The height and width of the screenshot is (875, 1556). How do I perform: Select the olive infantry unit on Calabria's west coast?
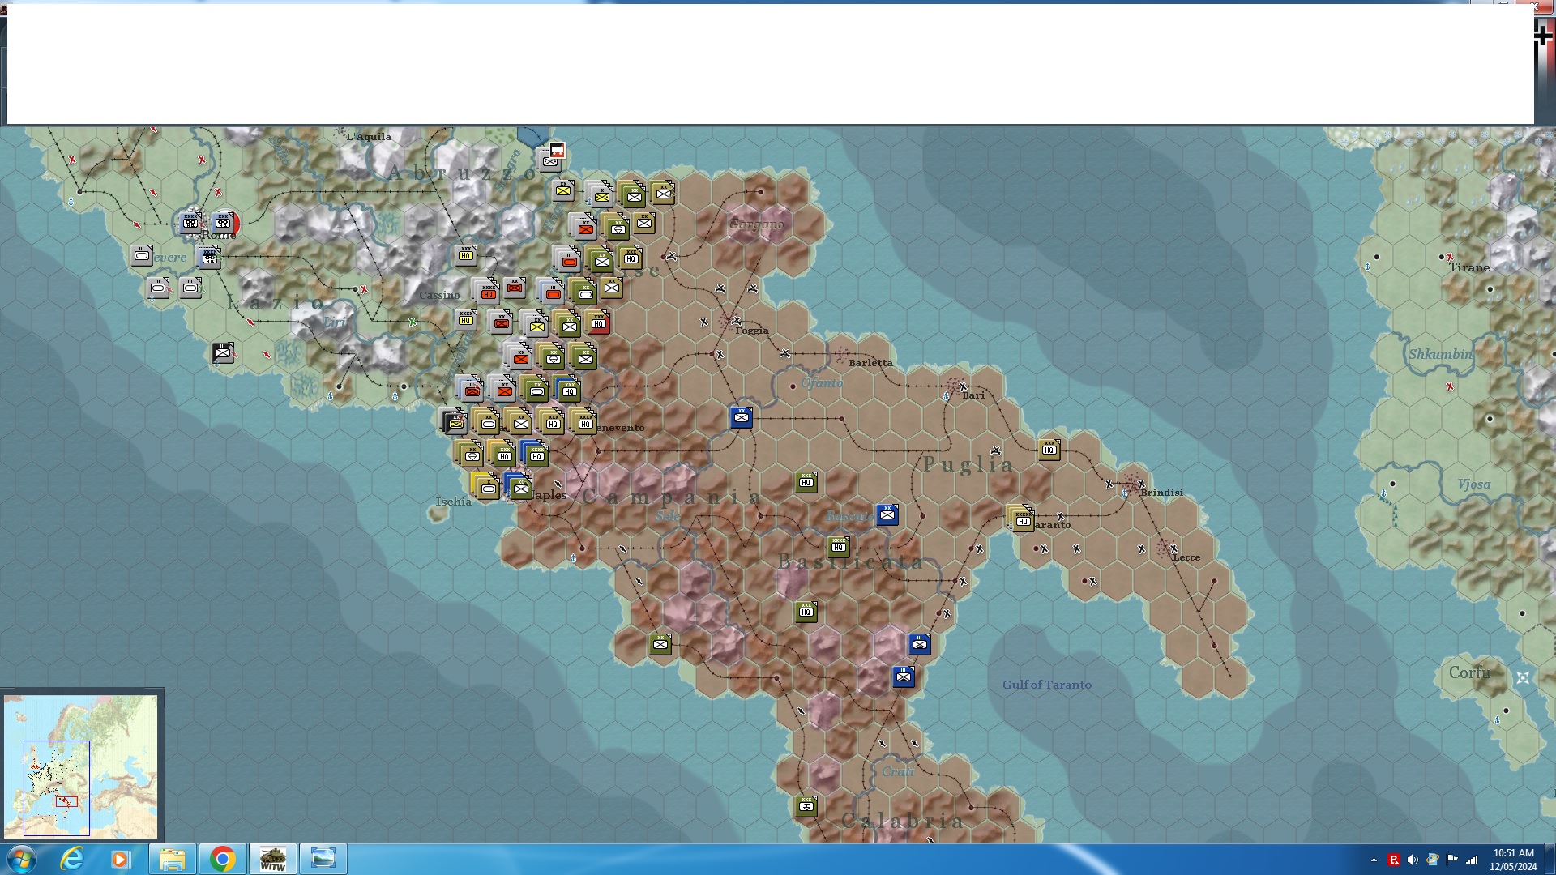click(660, 644)
